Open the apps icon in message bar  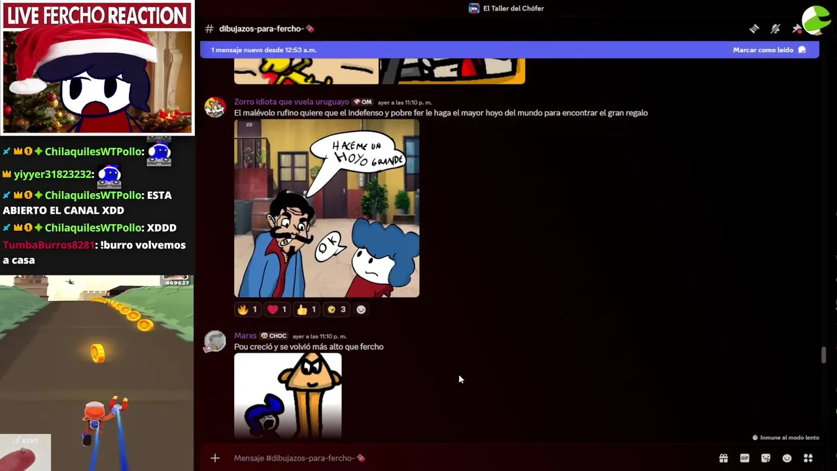tap(808, 458)
